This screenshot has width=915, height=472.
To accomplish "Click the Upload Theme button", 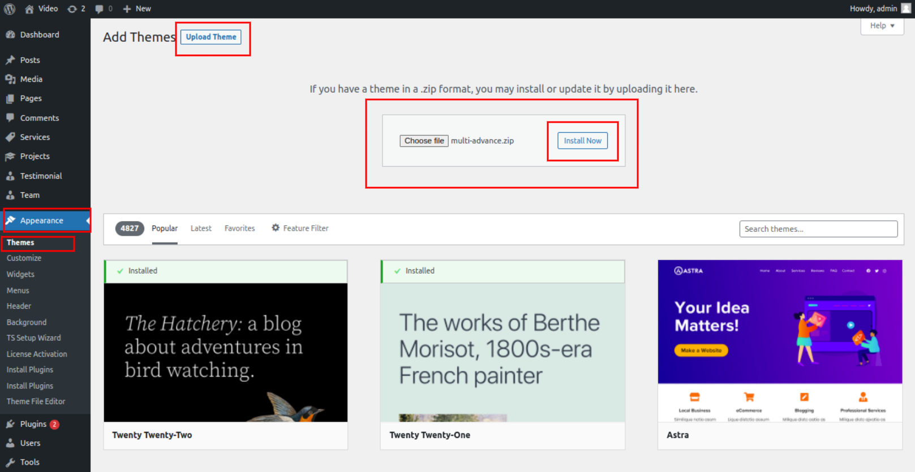I will [x=211, y=37].
